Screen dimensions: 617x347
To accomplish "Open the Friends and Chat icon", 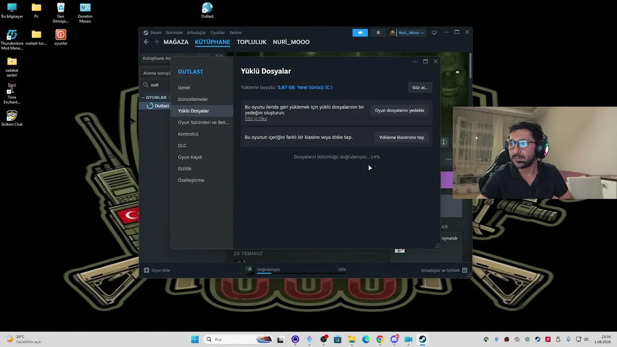I will [x=465, y=270].
